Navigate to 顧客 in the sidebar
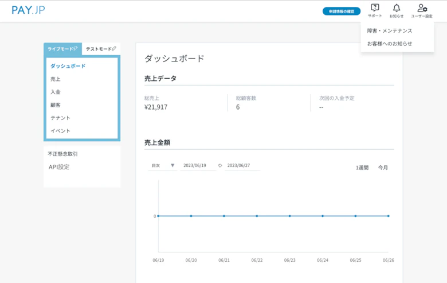Screen dimensions: 447x283 [x=56, y=105]
